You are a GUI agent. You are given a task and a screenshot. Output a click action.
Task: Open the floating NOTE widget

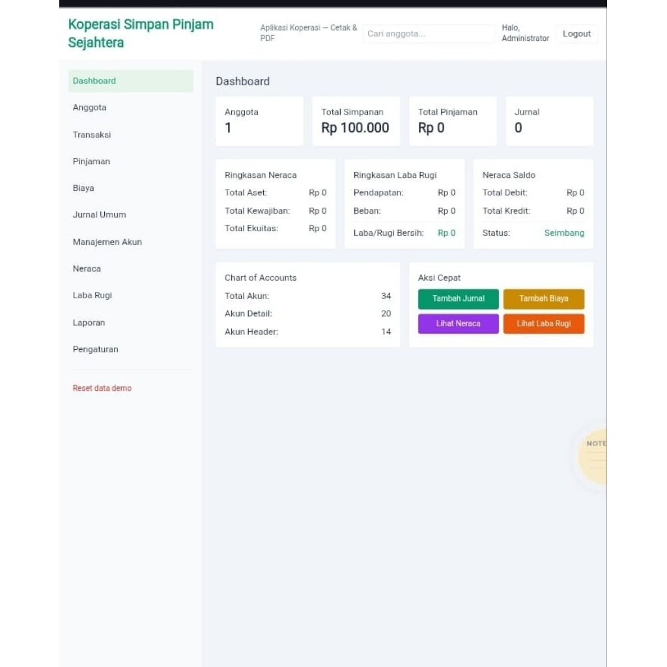pyautogui.click(x=593, y=457)
